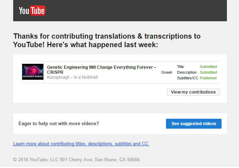Click the Description Submitted status
The width and height of the screenshot is (239, 168).
click(x=208, y=72)
